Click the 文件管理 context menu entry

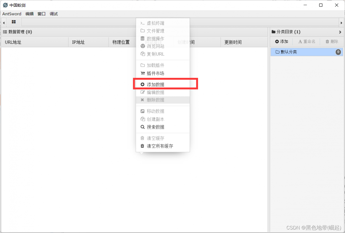(163, 31)
